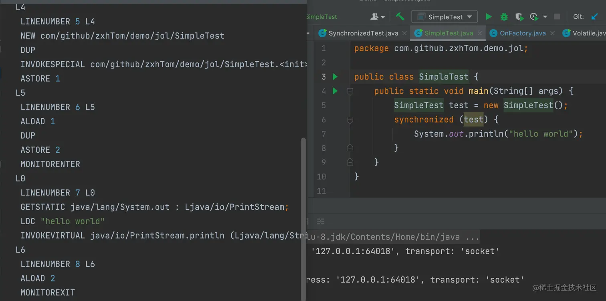Click the Git label in the toolbar
Image resolution: width=606 pixels, height=301 pixels.
(x=578, y=17)
